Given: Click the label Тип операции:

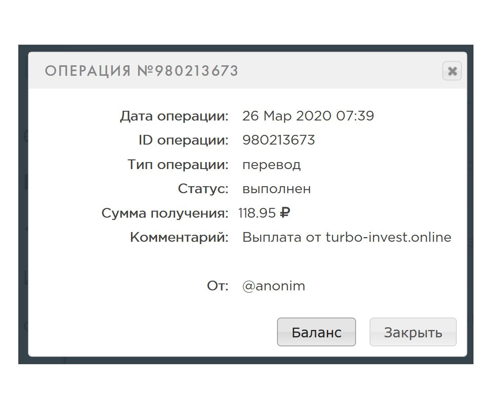Looking at the screenshot, I should click(178, 165).
